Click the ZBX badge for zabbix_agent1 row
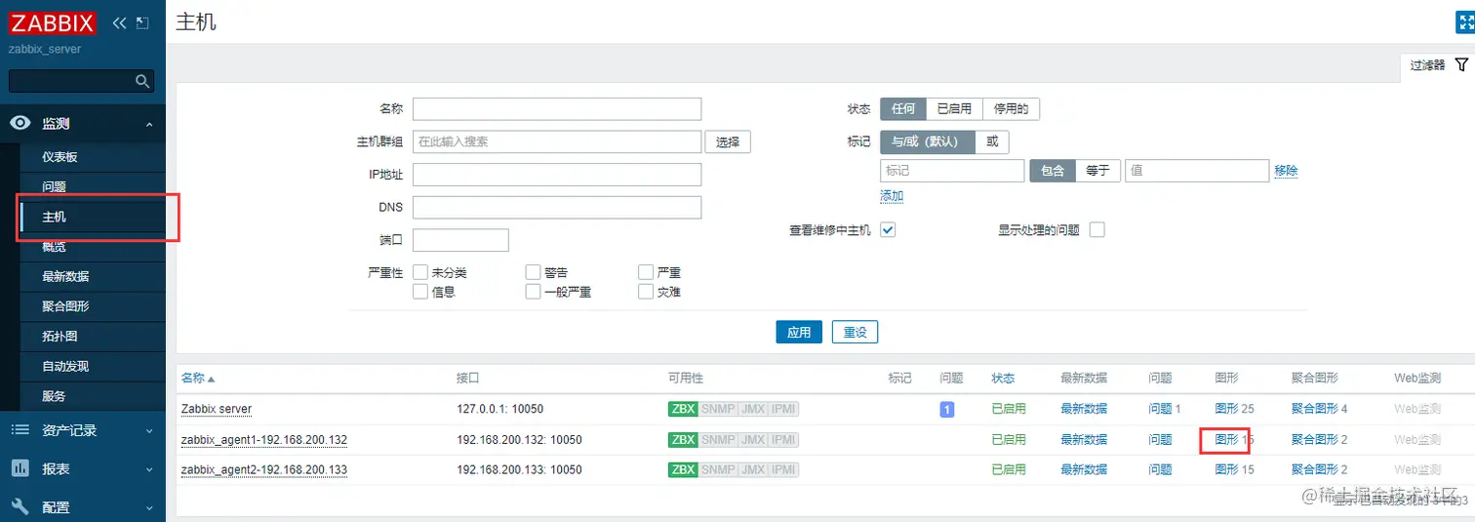The width and height of the screenshot is (1475, 522). [683, 440]
